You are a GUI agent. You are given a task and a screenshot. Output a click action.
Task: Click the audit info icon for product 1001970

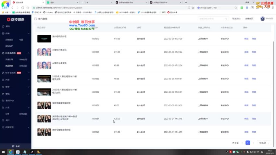point(228,39)
